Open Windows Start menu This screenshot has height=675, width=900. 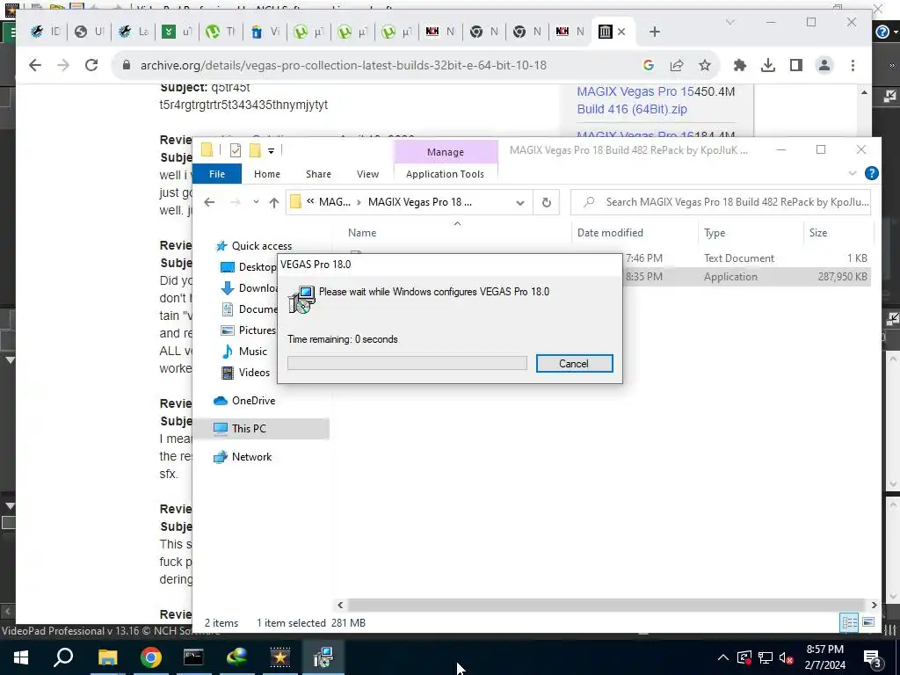[21, 657]
